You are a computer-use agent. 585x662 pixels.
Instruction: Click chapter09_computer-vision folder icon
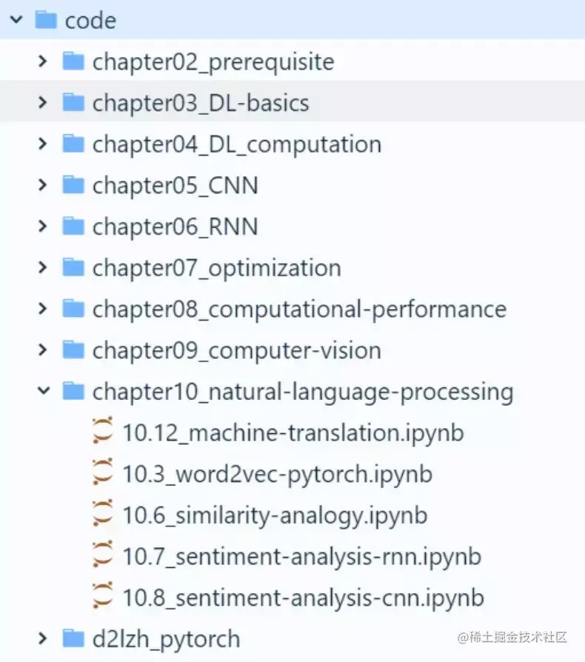[x=73, y=350]
